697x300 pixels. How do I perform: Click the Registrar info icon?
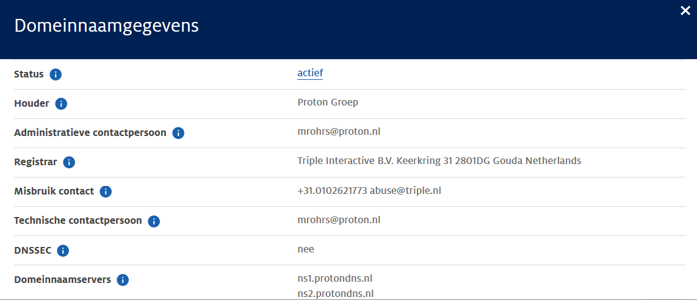(69, 162)
